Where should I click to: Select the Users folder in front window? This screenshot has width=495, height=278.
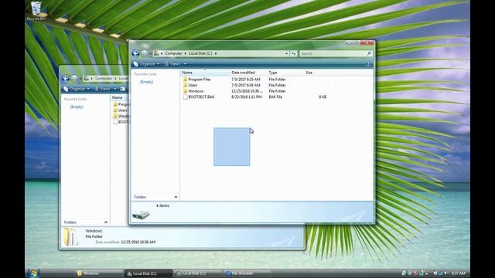pyautogui.click(x=190, y=85)
